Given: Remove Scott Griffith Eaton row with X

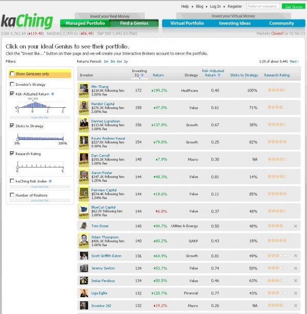Looking at the screenshot, I should click(295, 255).
